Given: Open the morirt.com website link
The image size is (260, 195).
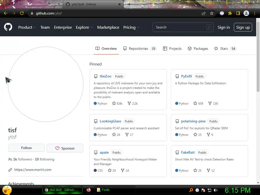Looking at the screenshot, I should [33, 170].
